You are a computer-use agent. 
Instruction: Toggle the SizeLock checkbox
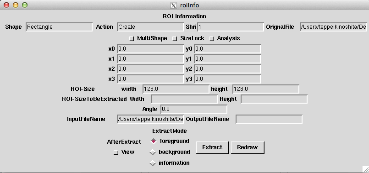pyautogui.click(x=175, y=39)
